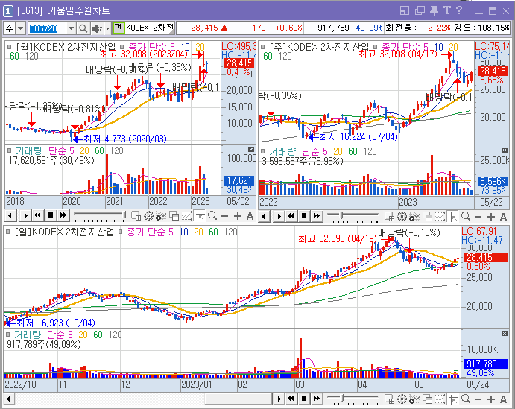Click the speaker sound icon in the header
This screenshot has width=515, height=409.
(x=97, y=28)
